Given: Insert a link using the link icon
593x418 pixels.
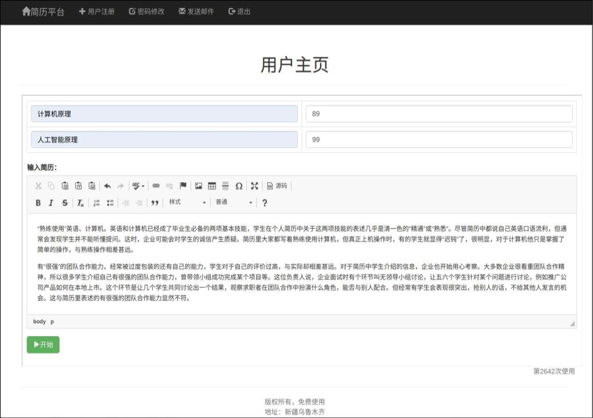Looking at the screenshot, I should 156,186.
